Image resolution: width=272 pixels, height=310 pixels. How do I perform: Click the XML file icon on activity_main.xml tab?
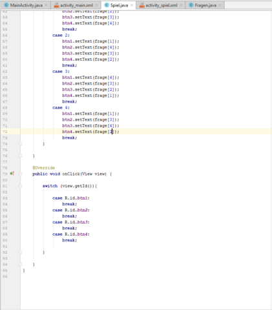56,5
